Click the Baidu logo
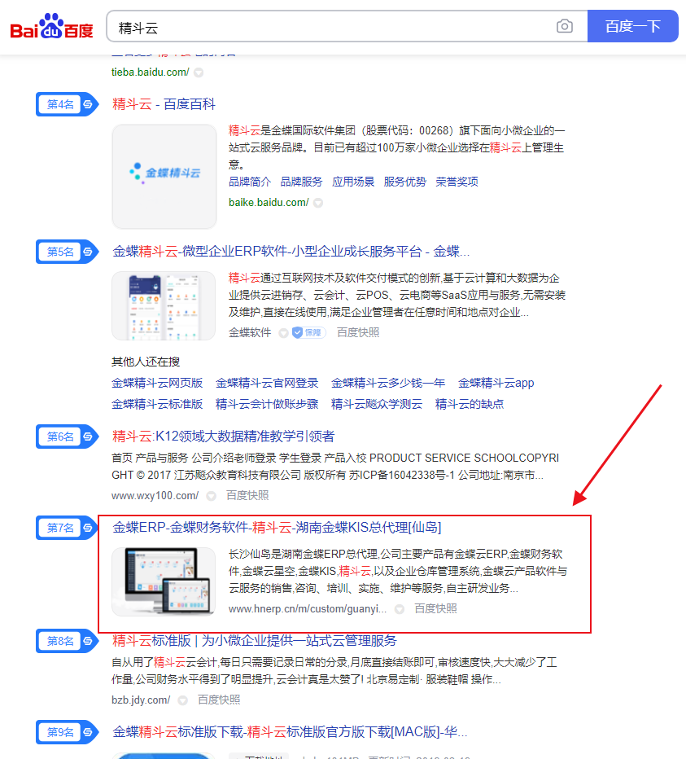 [x=51, y=26]
